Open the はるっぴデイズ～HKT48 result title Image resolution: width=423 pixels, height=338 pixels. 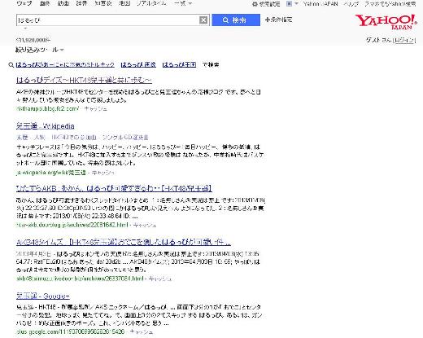84,80
